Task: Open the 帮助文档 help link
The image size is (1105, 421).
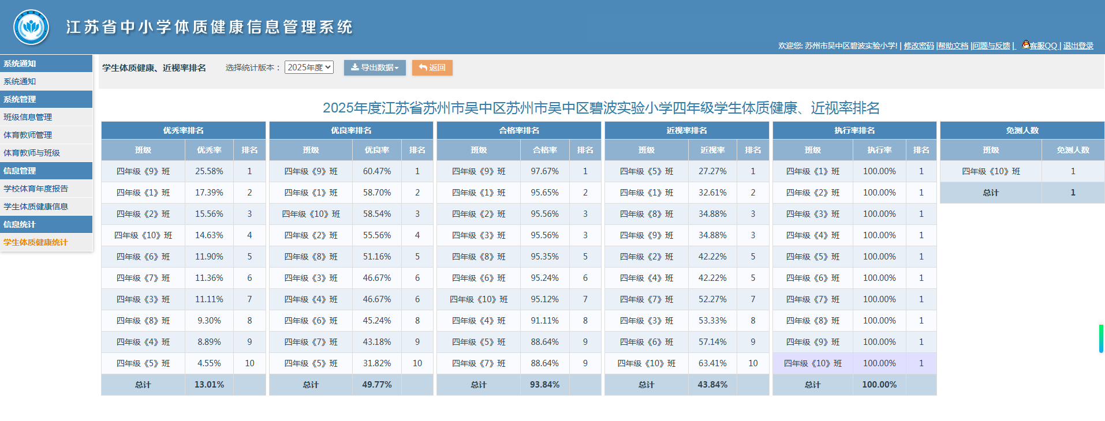Action: point(953,46)
